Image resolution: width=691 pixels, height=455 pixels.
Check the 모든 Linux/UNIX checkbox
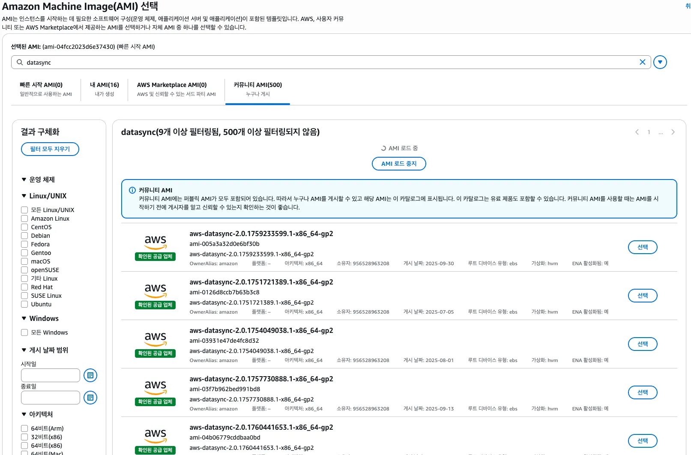coord(24,210)
